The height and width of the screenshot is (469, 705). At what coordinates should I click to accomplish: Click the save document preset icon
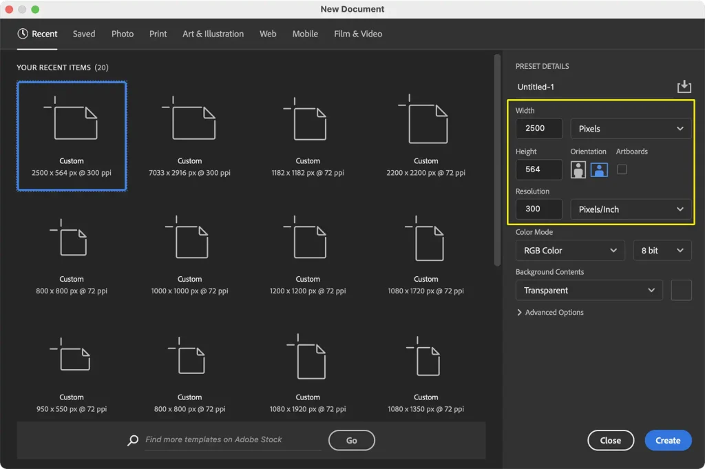click(684, 87)
